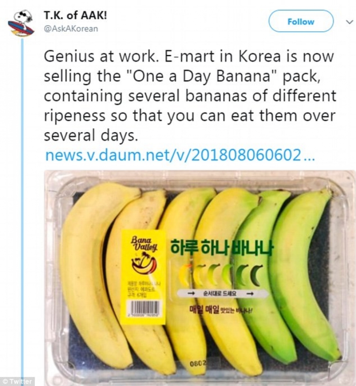356x386 pixels.
Task: Click the @AskAKorean handle
Action: (71, 29)
